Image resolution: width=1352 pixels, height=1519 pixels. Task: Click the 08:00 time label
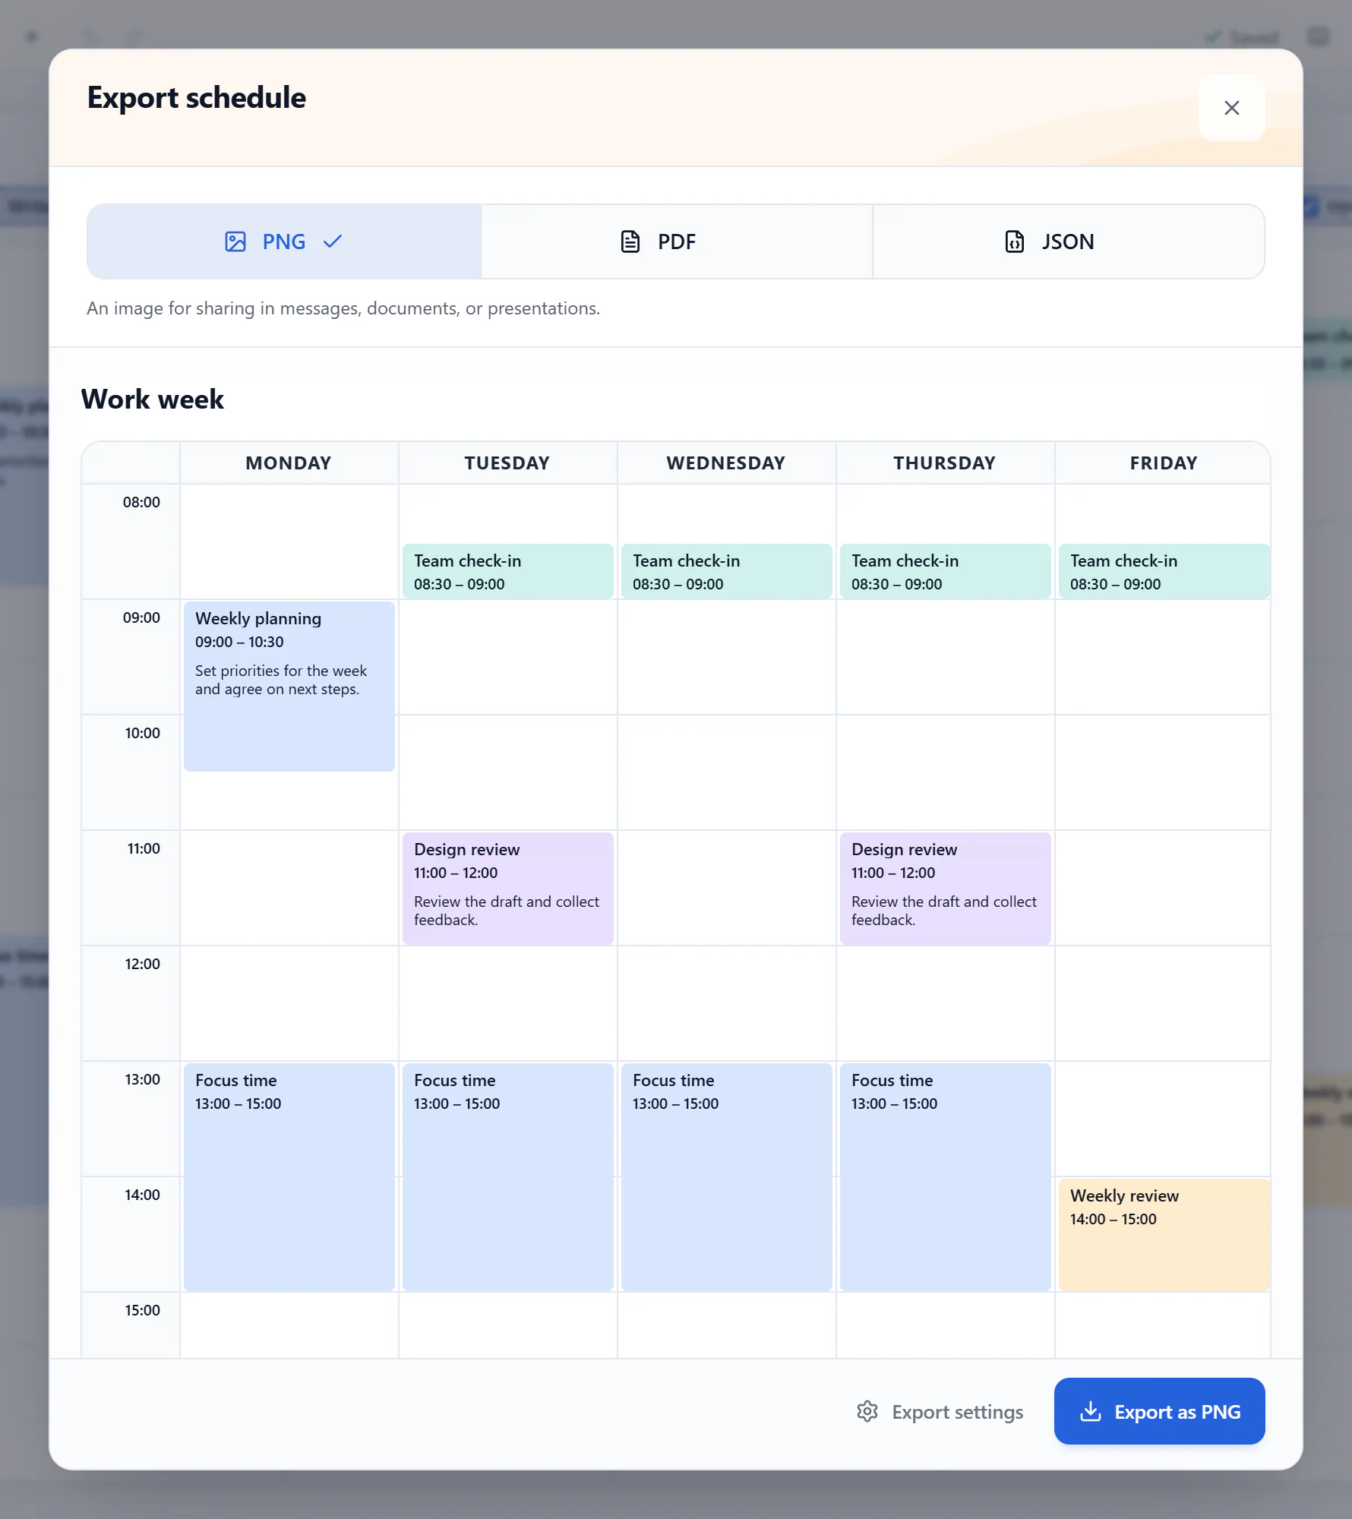141,502
